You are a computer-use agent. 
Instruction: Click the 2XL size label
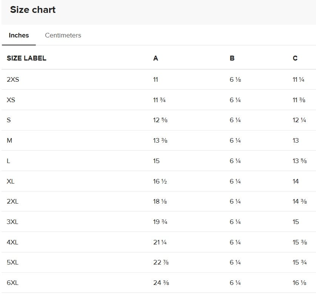pyautogui.click(x=12, y=201)
